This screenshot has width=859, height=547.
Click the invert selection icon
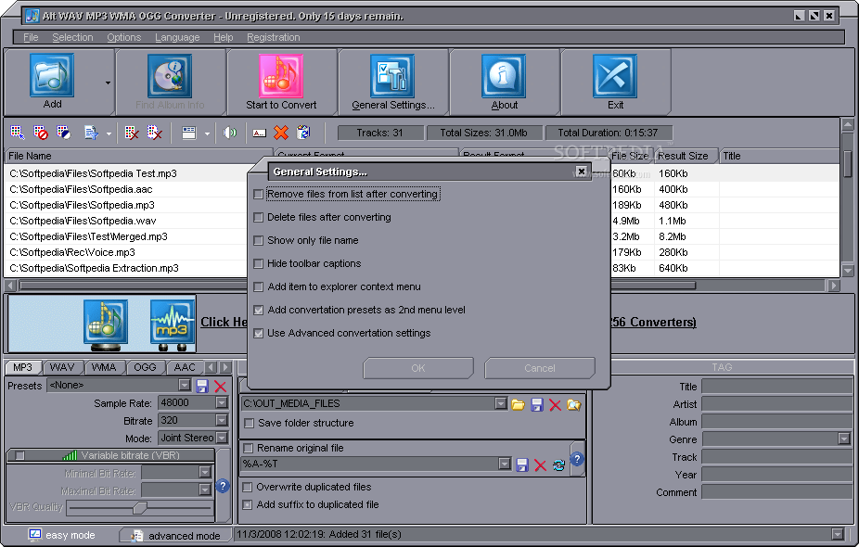click(64, 133)
